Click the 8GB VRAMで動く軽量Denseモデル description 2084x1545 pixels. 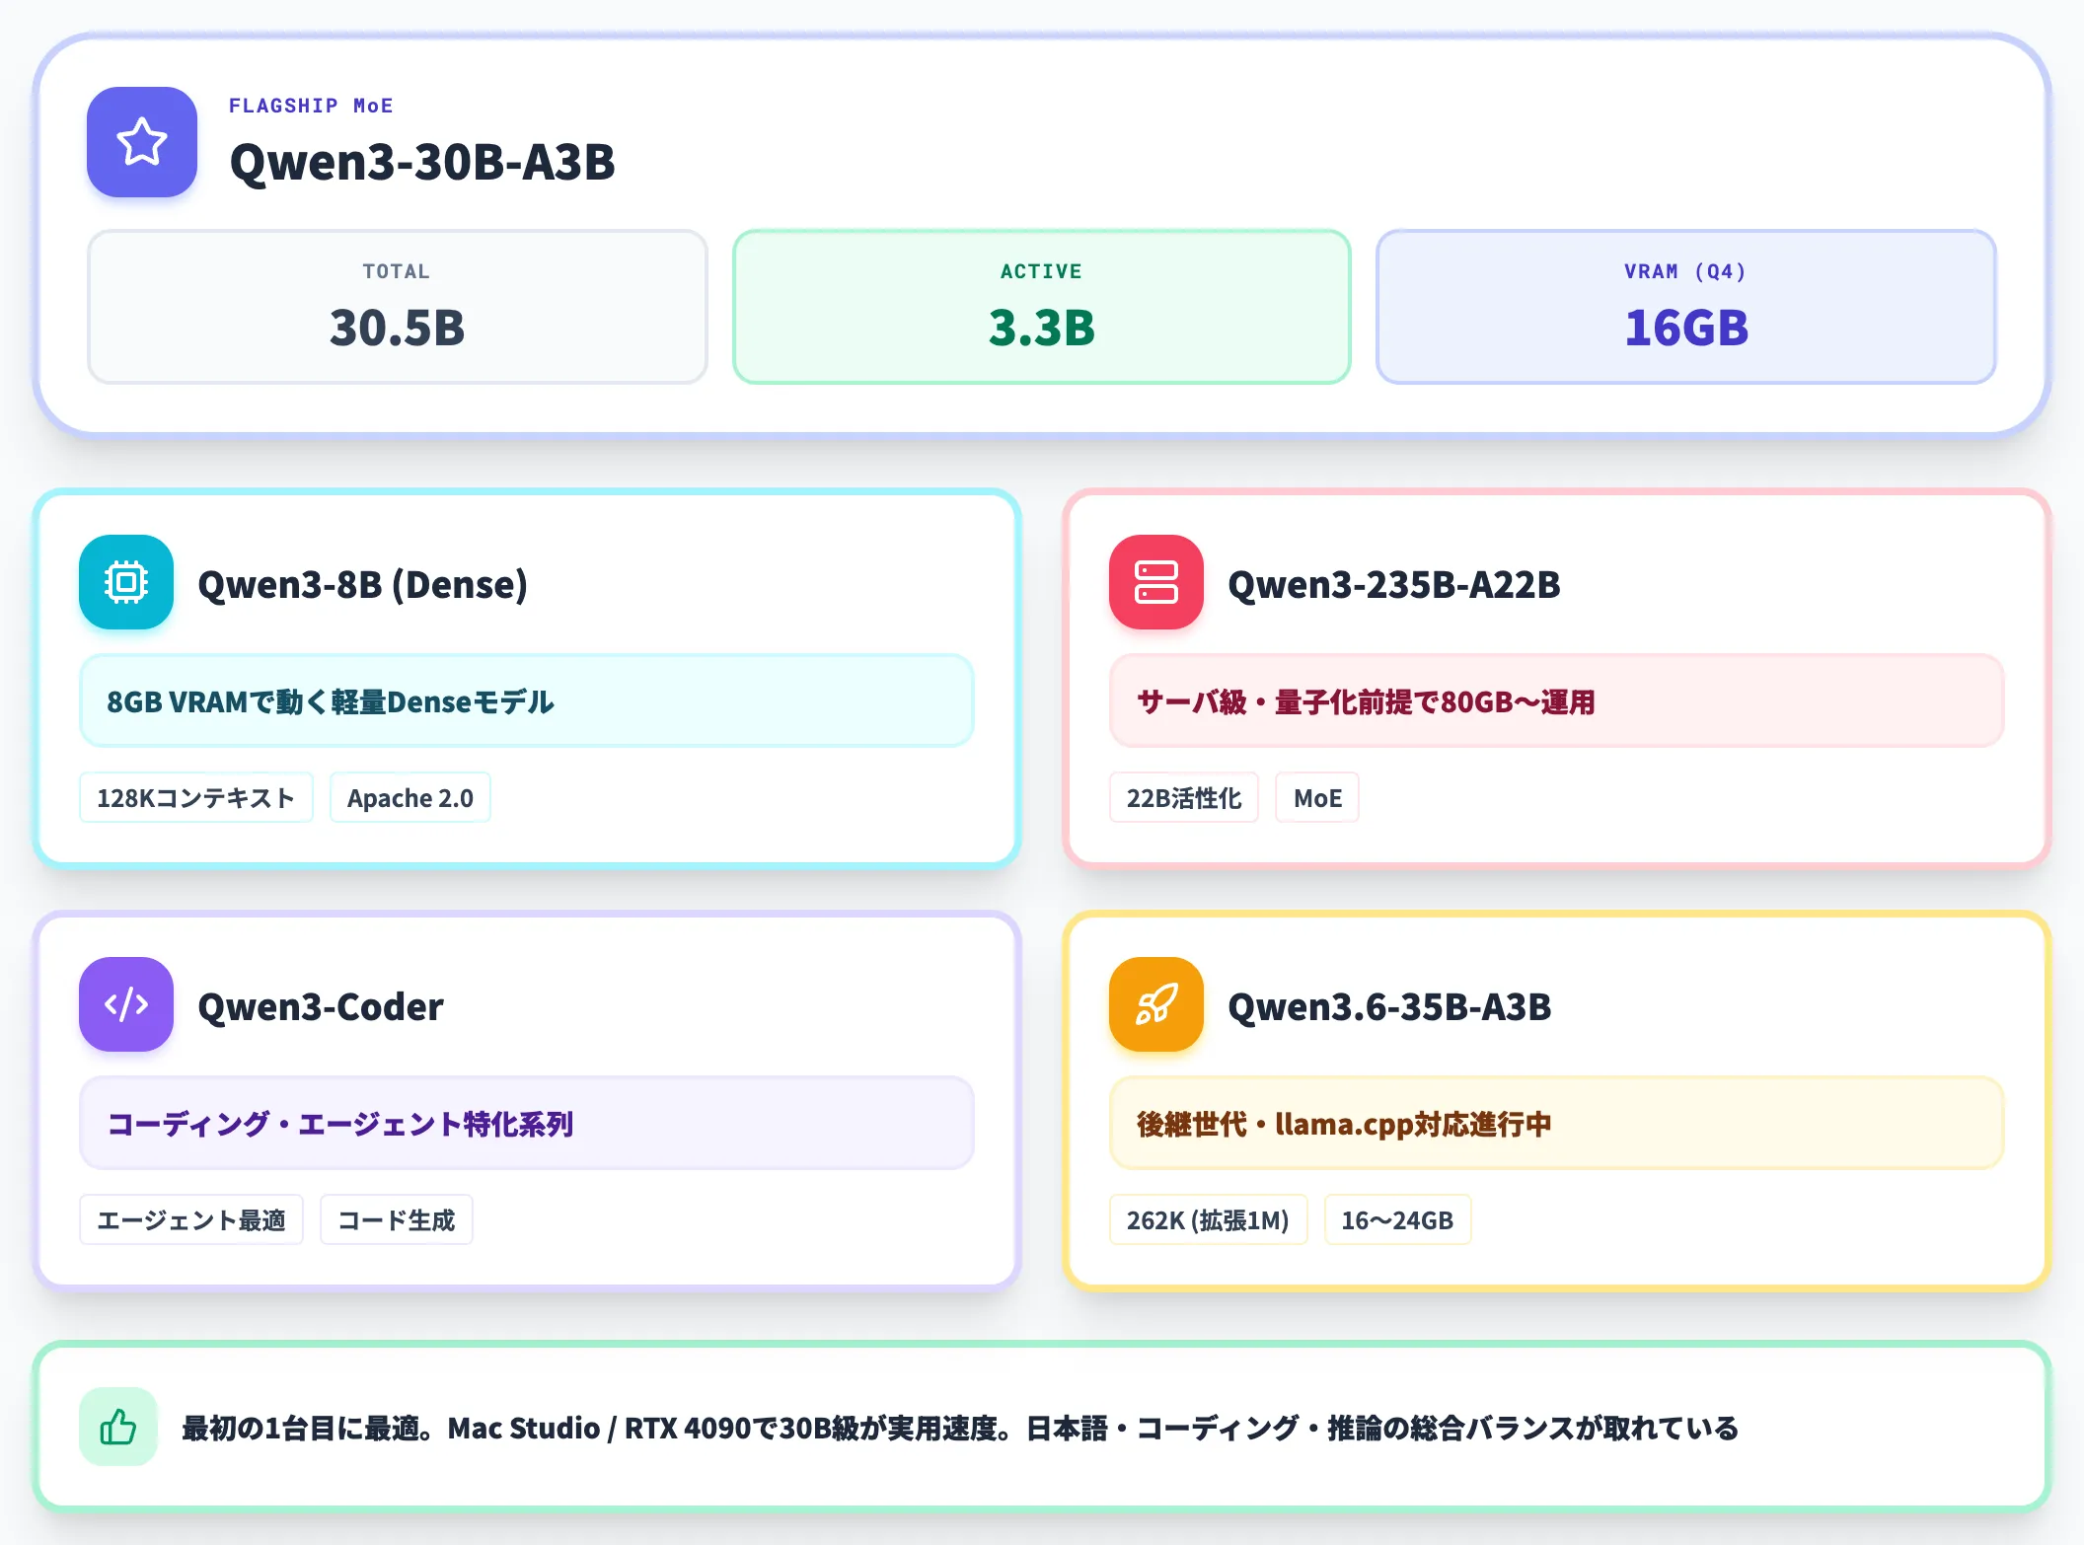point(527,700)
